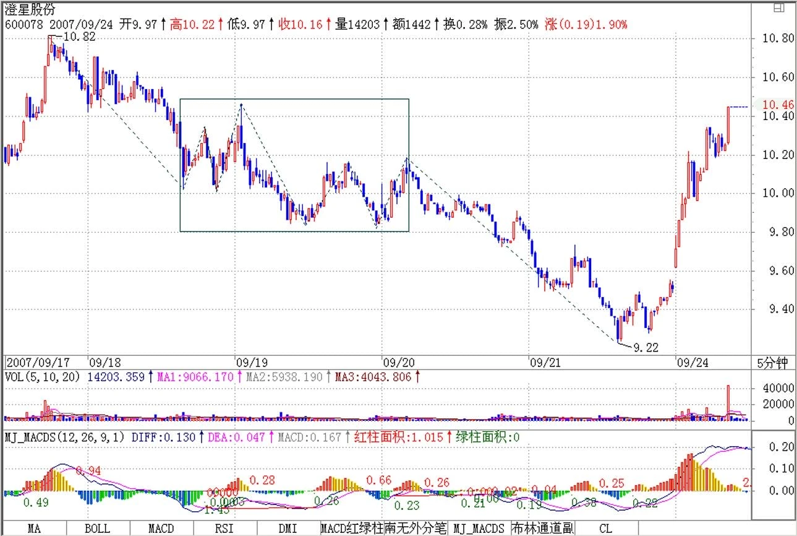
Task: Select the RSI indicator tab
Action: [x=224, y=529]
